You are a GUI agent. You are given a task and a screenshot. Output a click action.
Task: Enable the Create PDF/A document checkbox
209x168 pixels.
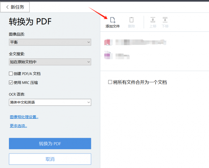pyautogui.click(x=11, y=74)
